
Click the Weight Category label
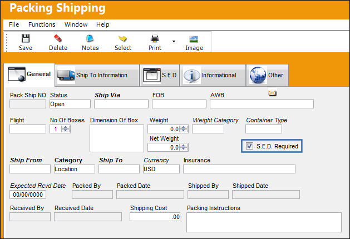pos(216,120)
